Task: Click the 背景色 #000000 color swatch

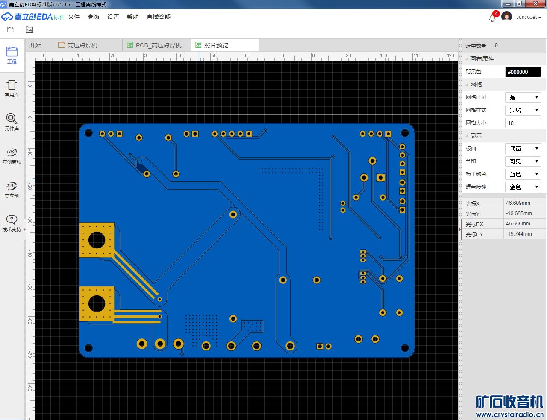Action: click(523, 72)
